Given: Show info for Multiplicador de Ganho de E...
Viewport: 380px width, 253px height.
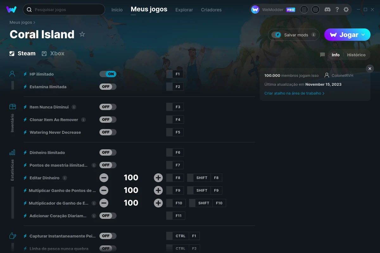Looking at the screenshot, I should (x=94, y=203).
